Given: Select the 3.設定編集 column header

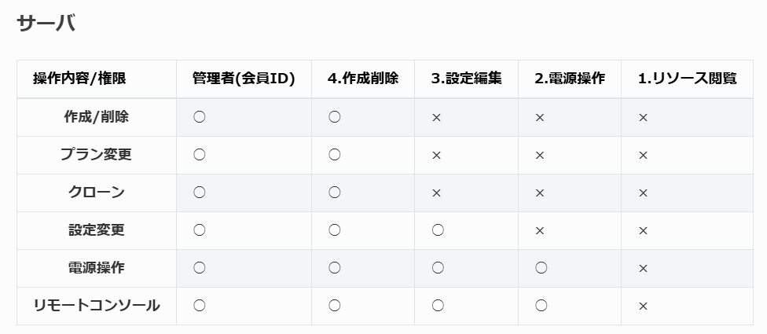Looking at the screenshot, I should 466,79.
